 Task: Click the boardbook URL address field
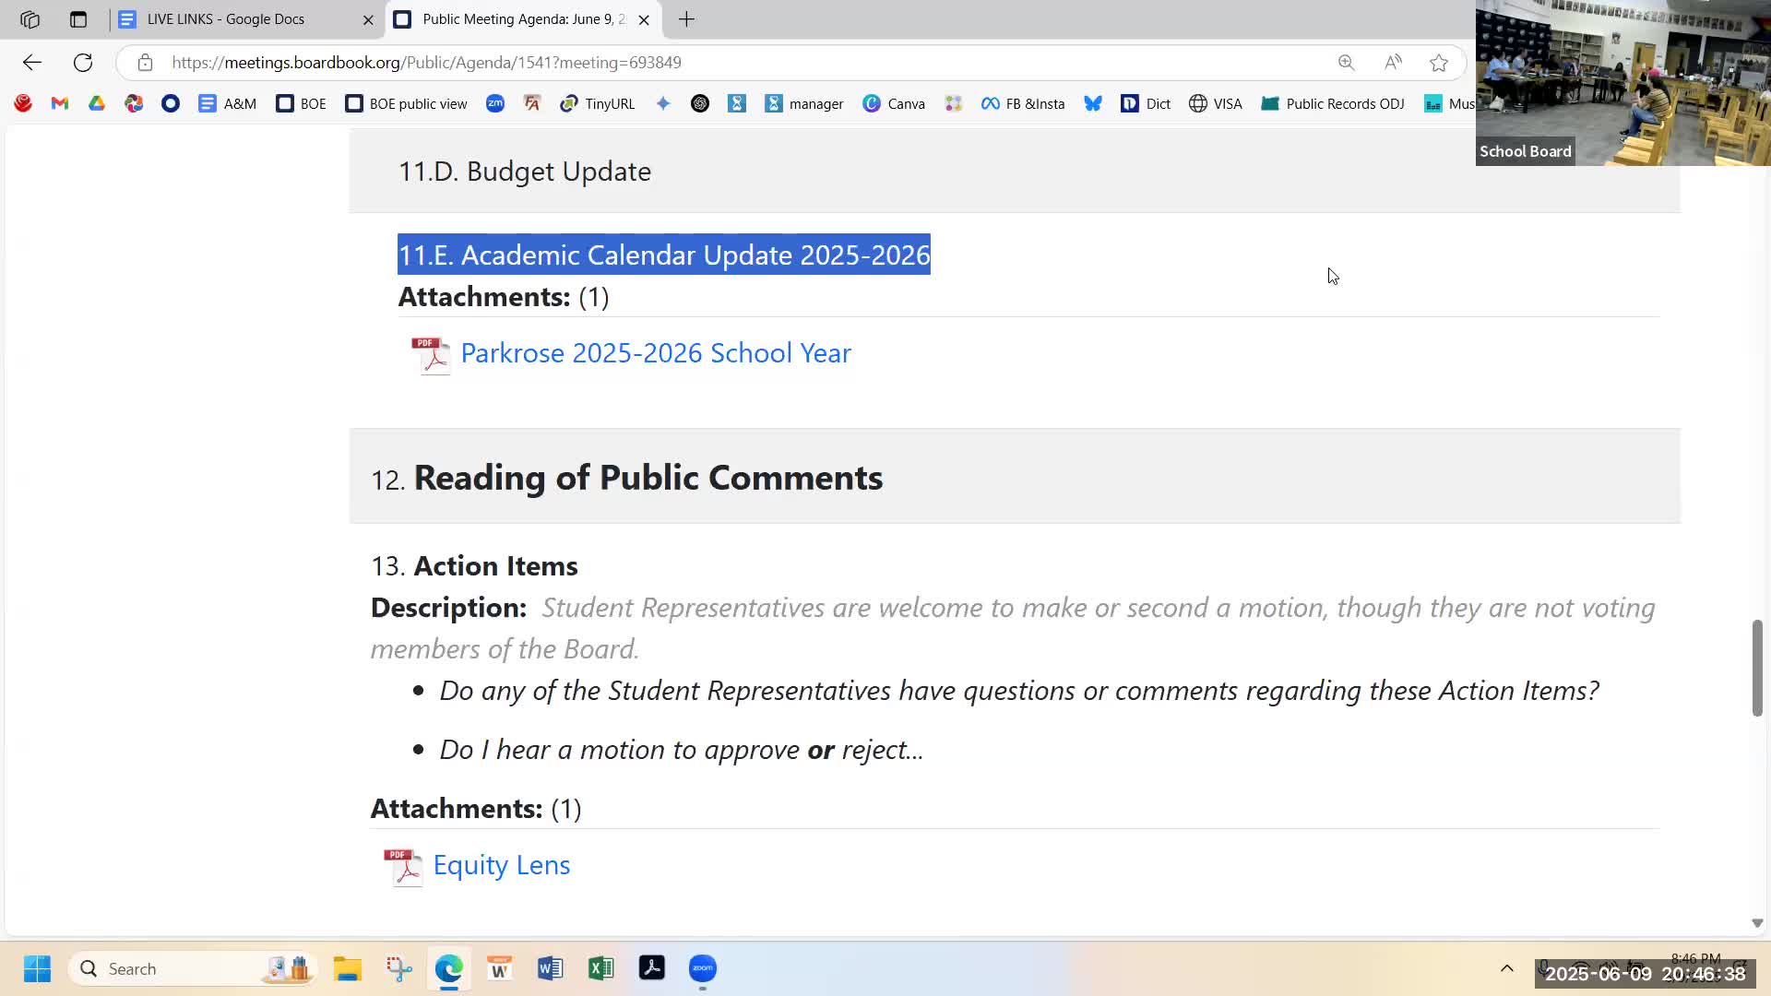point(426,63)
